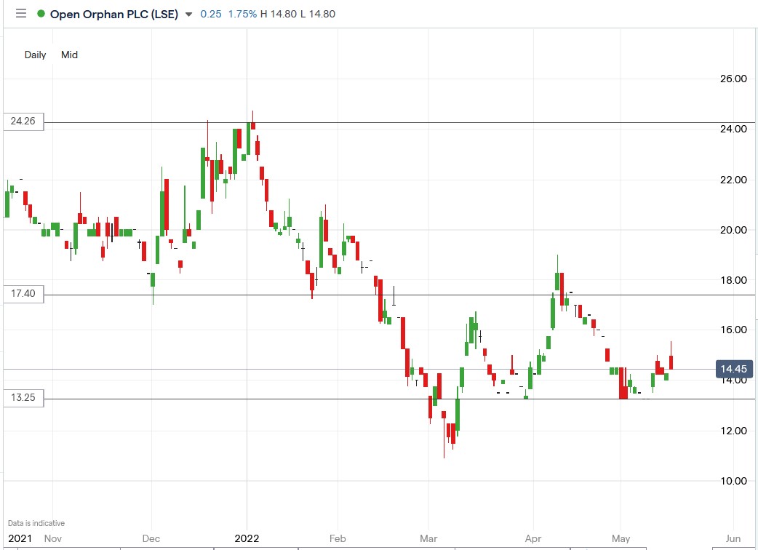This screenshot has height=550, width=758.
Task: Open the Mid price type selector
Action: point(69,55)
